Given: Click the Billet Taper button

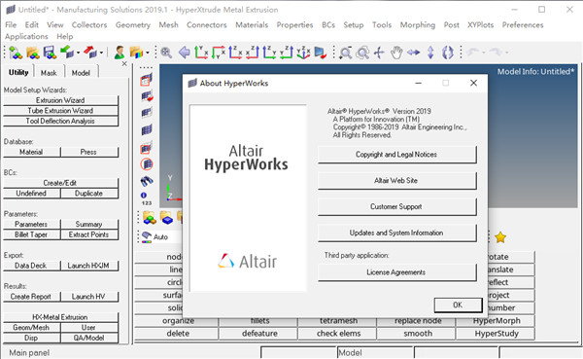Looking at the screenshot, I should (x=31, y=234).
